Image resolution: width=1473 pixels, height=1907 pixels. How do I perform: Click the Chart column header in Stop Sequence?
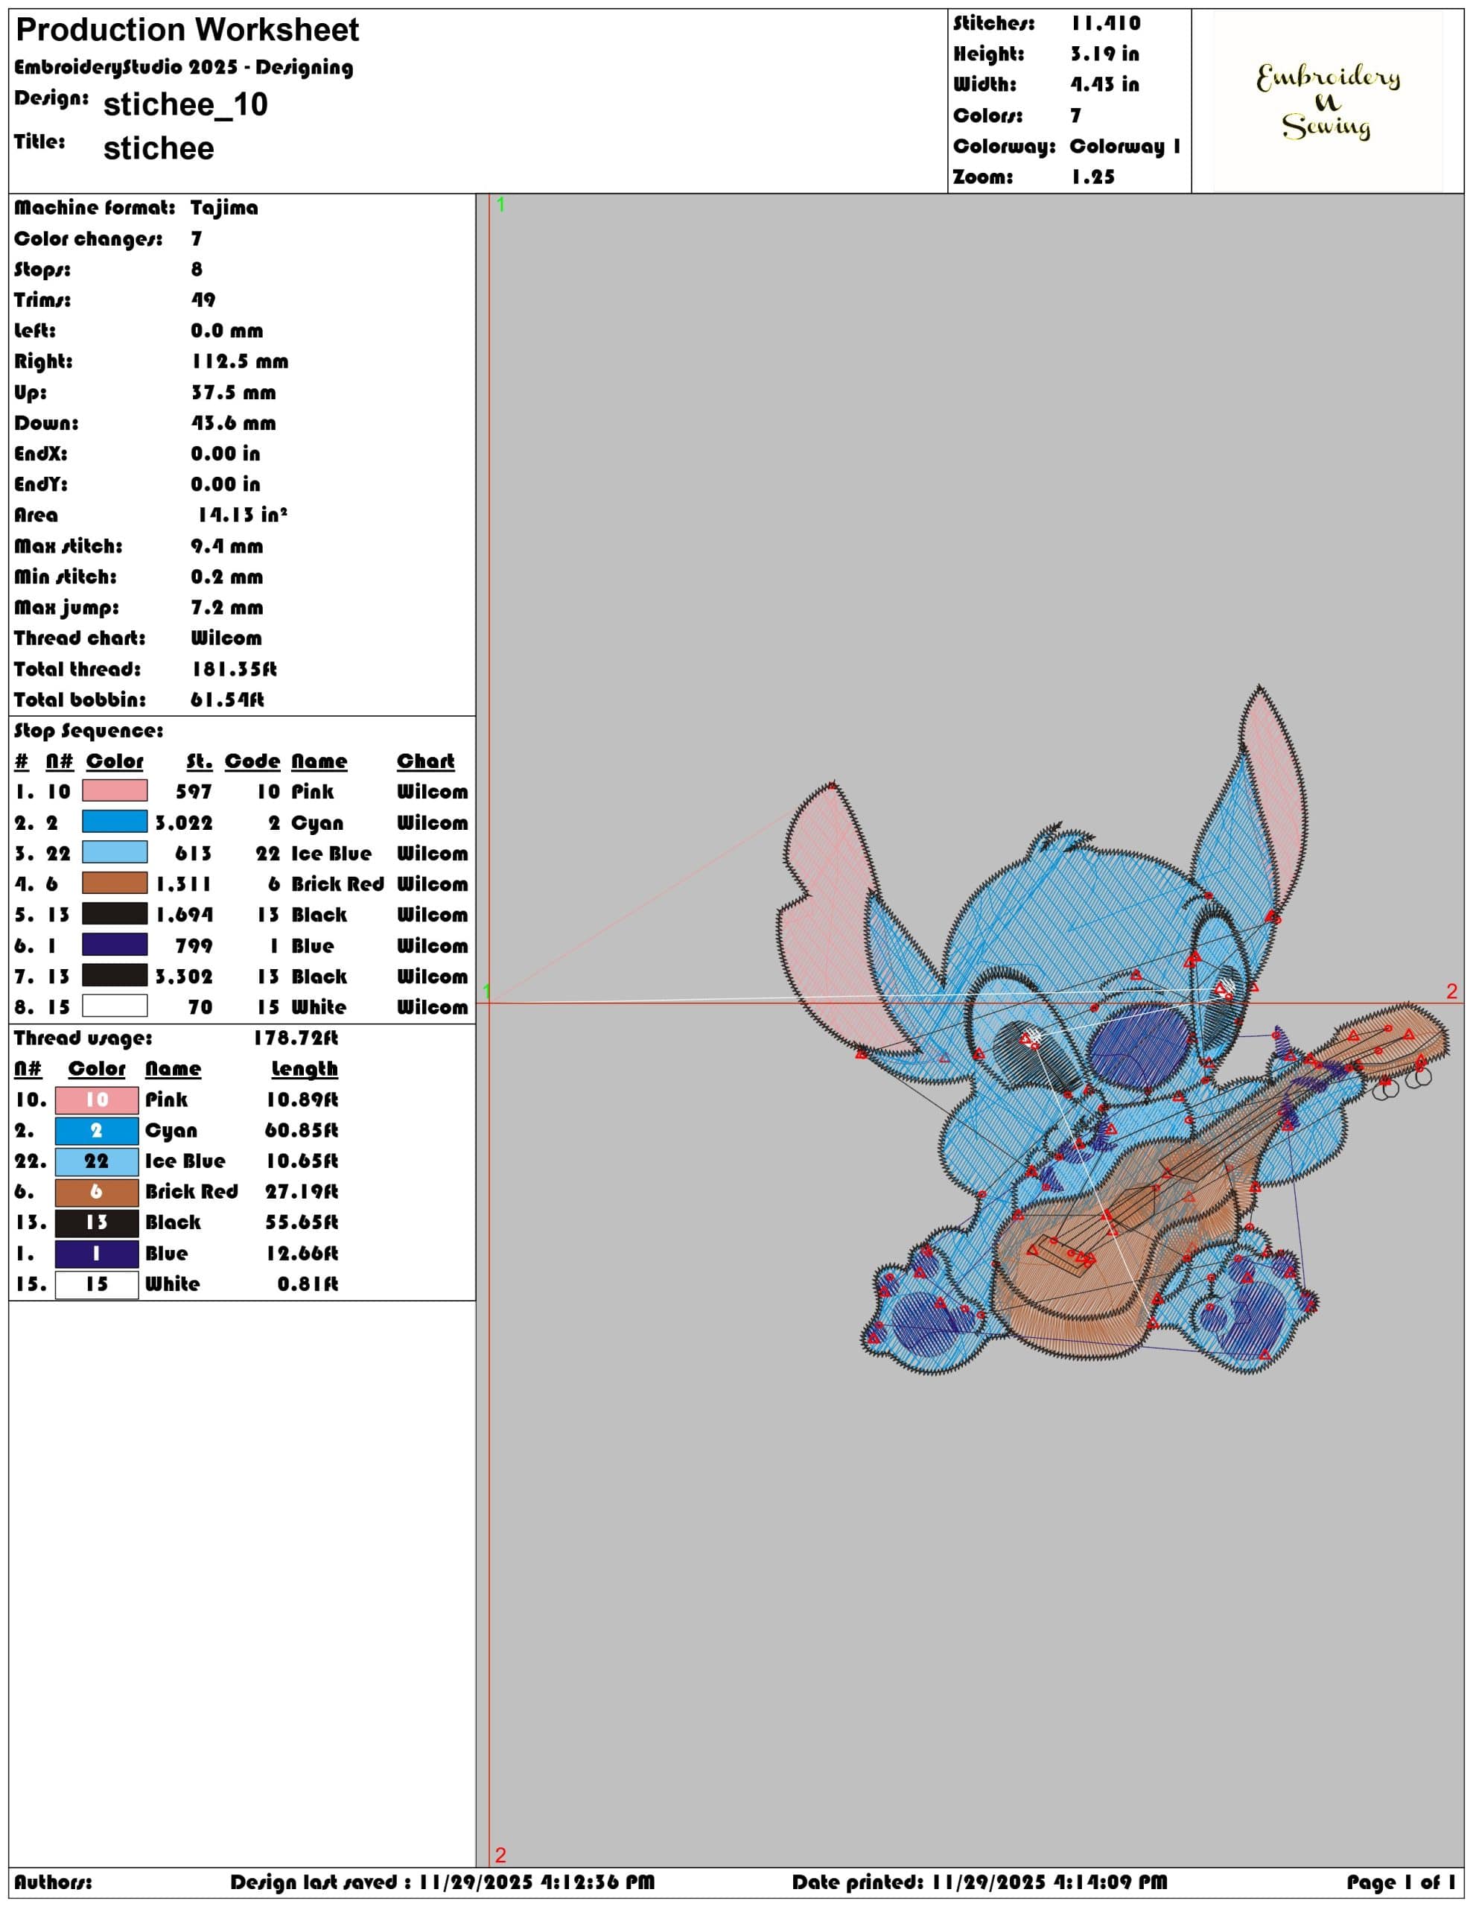point(425,761)
